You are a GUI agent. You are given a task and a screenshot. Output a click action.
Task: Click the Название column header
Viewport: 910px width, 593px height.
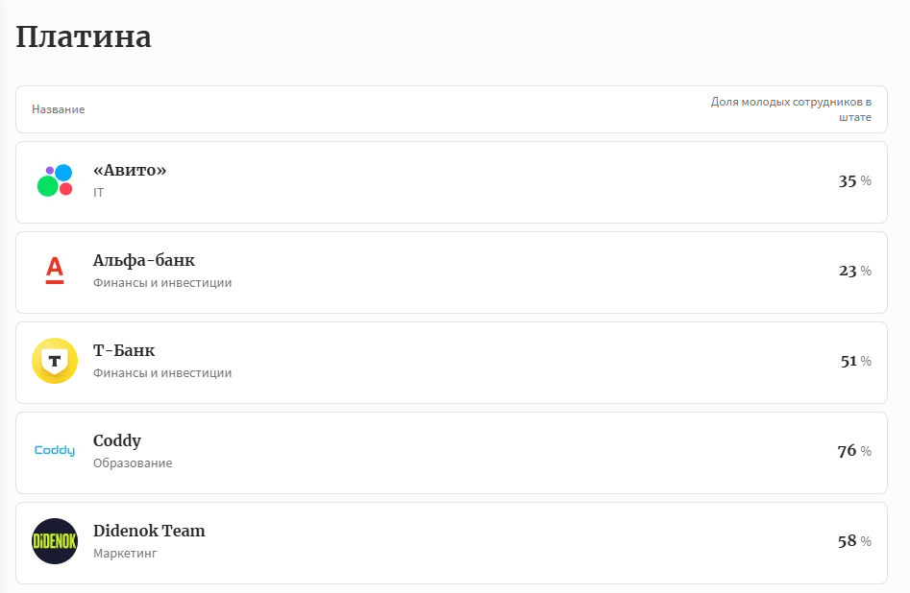pos(59,109)
